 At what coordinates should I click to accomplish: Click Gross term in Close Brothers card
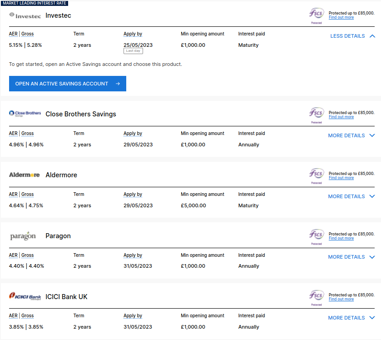tap(27, 133)
